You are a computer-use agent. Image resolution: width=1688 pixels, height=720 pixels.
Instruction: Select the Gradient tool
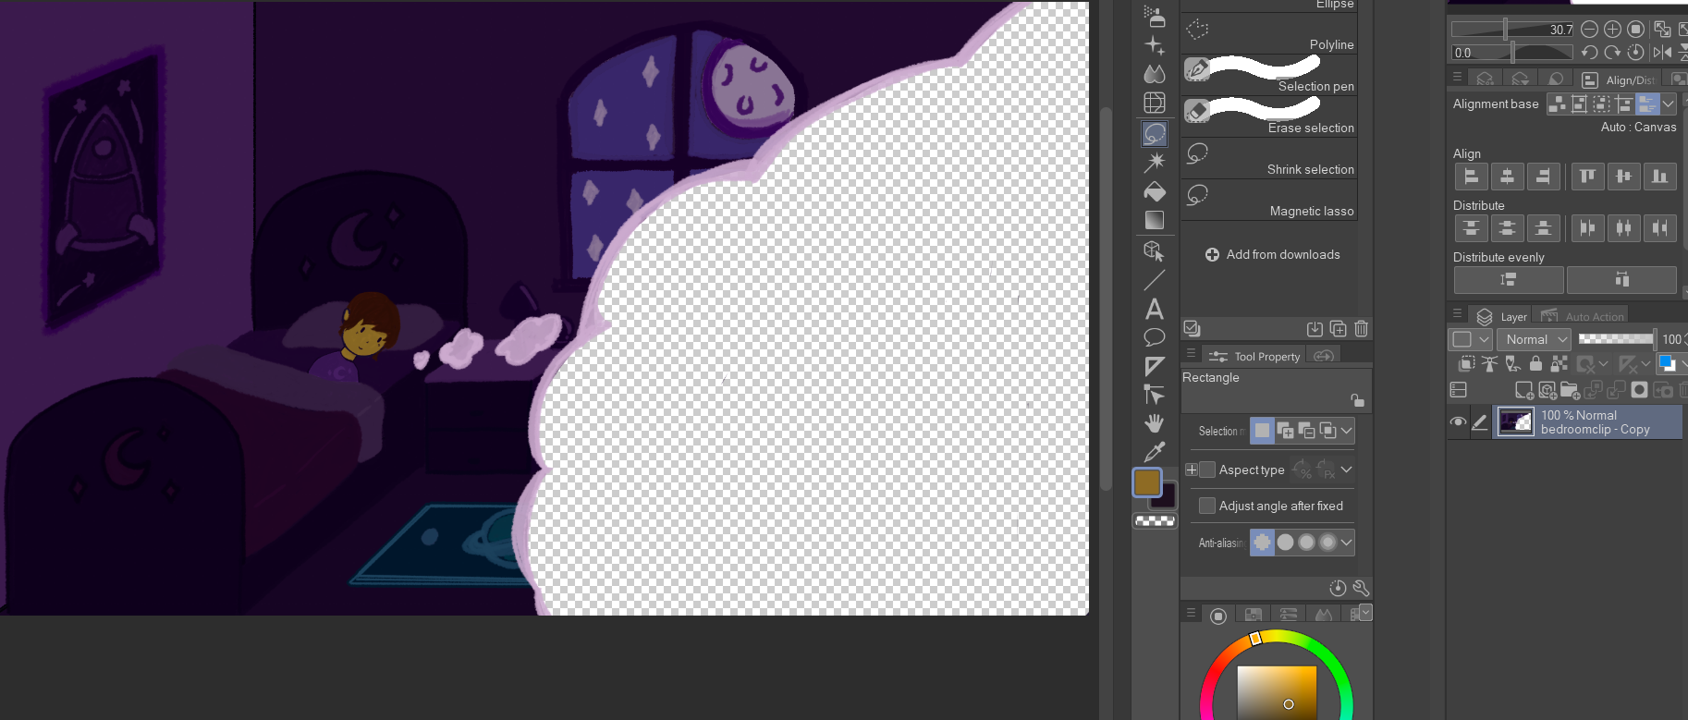pos(1155,220)
